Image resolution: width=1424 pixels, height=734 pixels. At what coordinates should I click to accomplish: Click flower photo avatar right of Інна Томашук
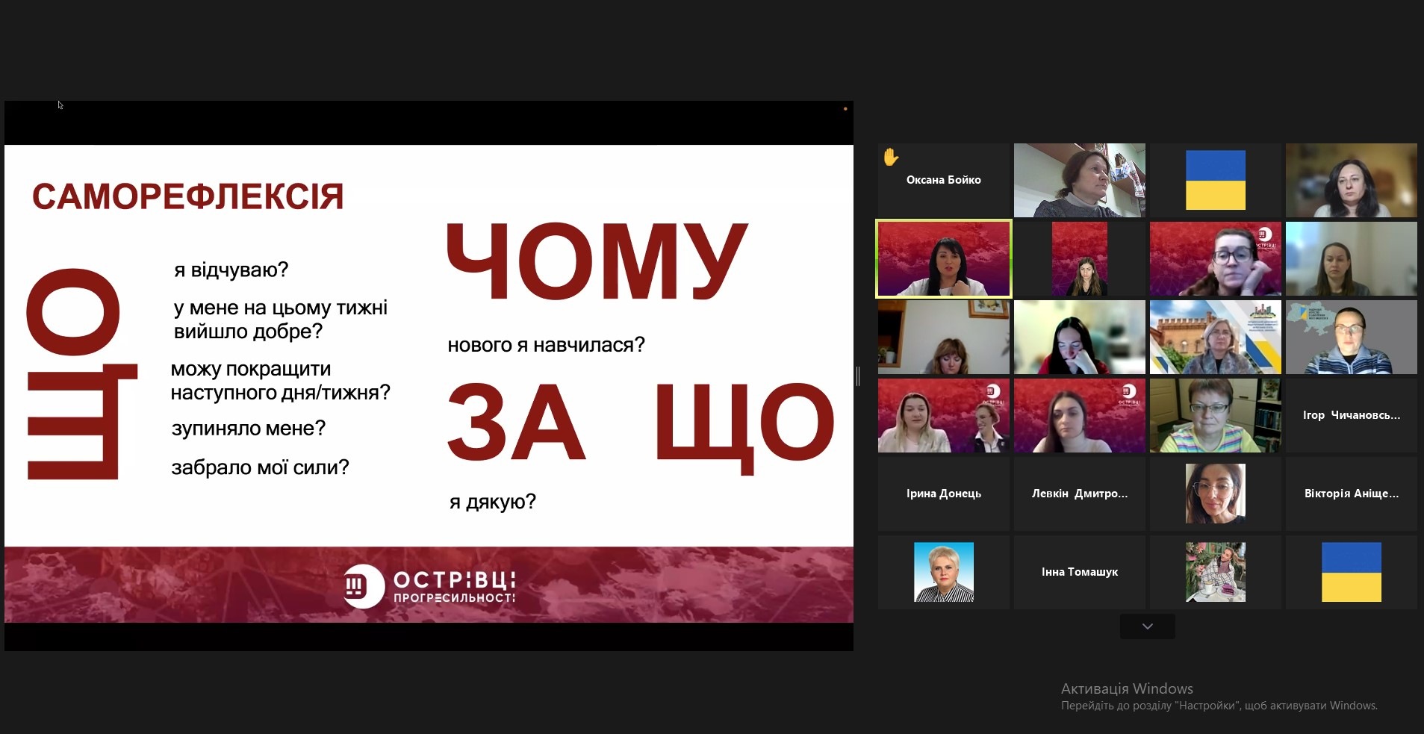1215,572
